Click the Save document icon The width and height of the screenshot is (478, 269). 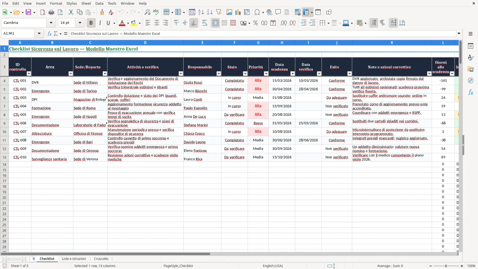tap(28, 12)
